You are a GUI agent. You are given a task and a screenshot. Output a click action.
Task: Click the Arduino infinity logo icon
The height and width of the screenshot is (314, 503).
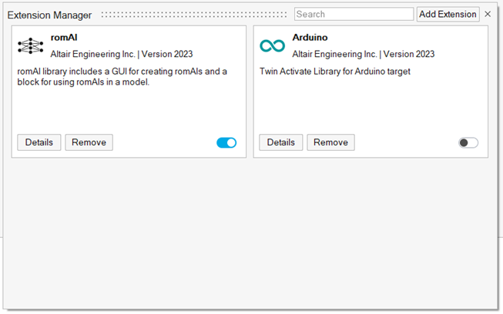coord(272,45)
